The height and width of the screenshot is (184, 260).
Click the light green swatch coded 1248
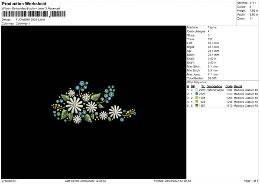pos(197,102)
